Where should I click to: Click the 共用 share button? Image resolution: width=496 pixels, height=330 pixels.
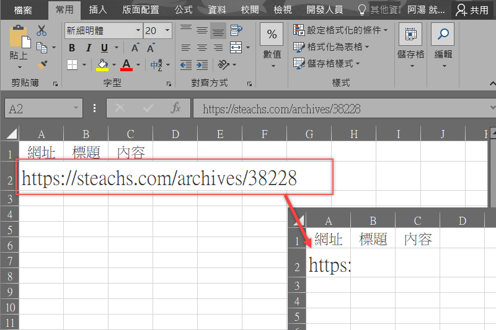click(x=472, y=10)
